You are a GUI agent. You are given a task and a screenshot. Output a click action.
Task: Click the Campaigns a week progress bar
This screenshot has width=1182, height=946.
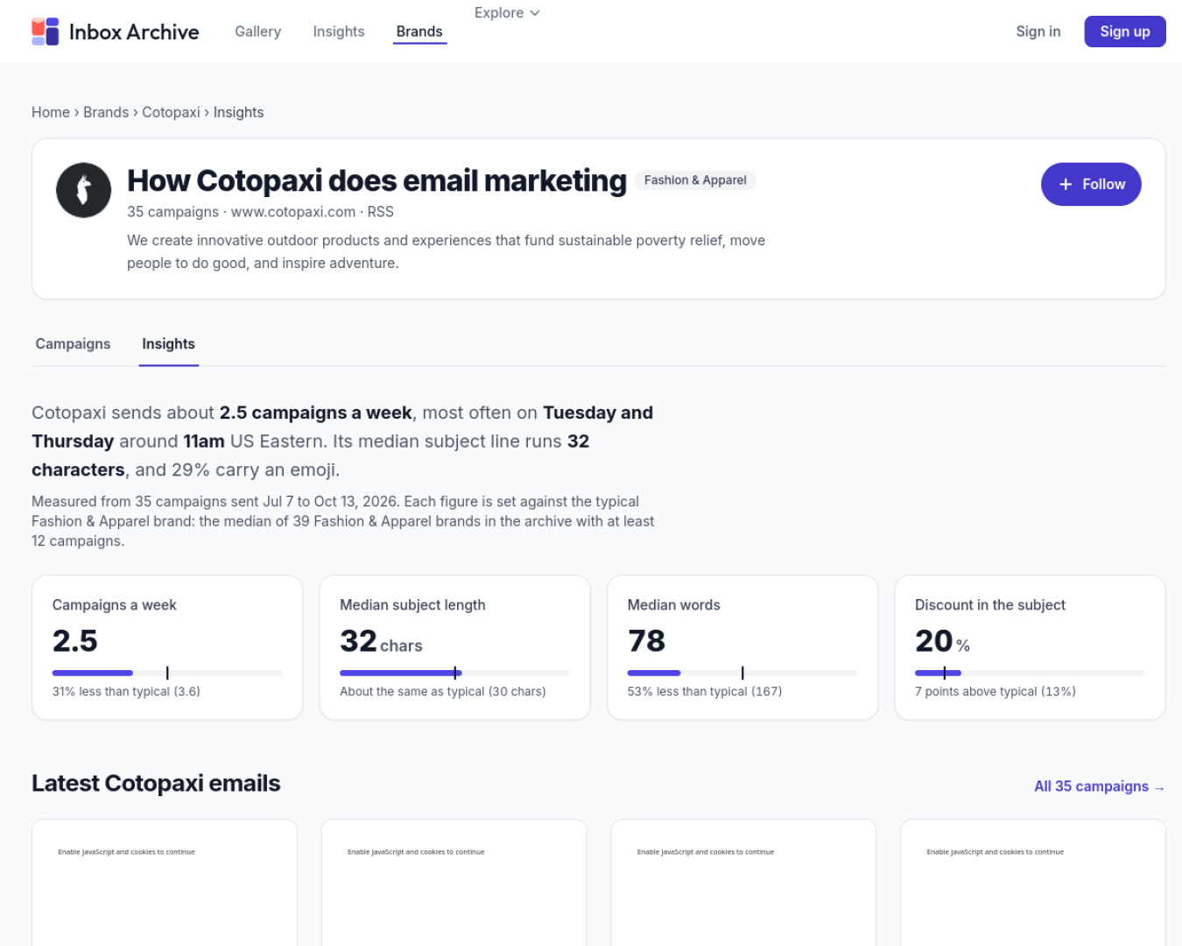coord(167,673)
